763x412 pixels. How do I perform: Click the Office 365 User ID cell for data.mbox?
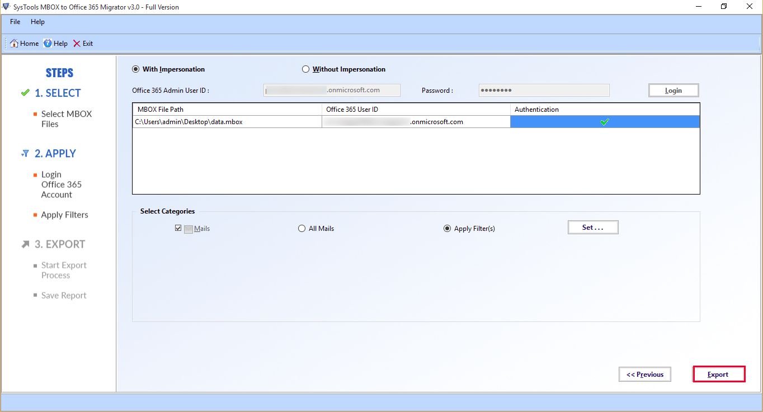pos(416,121)
